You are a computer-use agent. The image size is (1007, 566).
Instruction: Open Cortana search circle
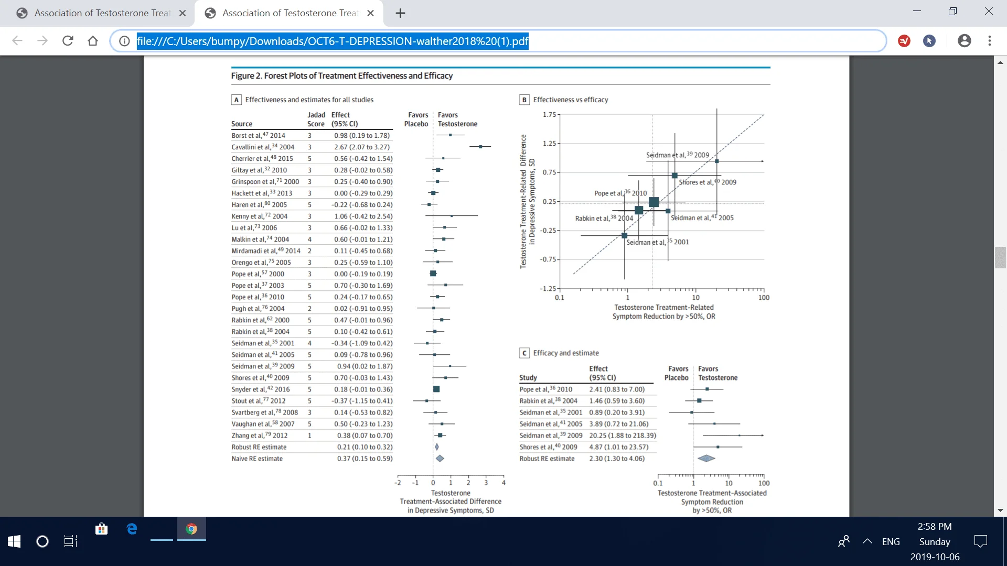[42, 541]
